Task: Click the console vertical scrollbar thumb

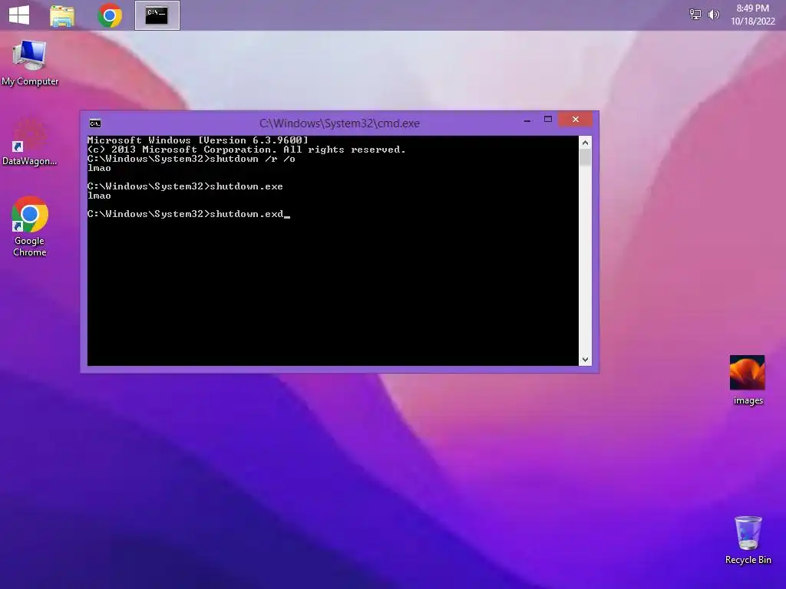Action: [x=585, y=157]
